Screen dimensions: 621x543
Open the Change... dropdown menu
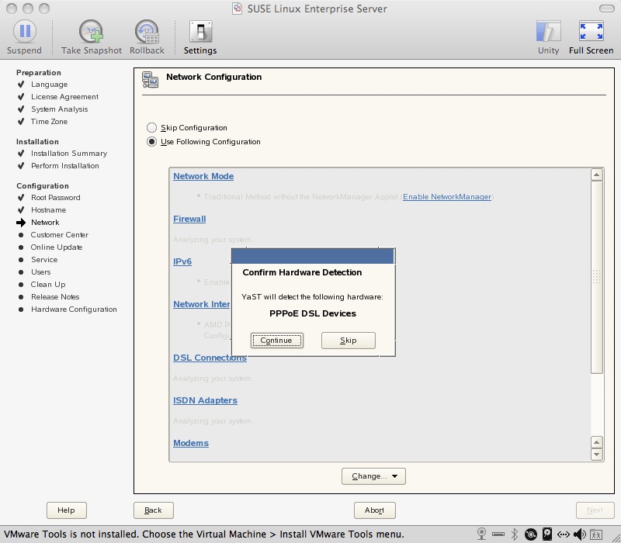point(373,476)
